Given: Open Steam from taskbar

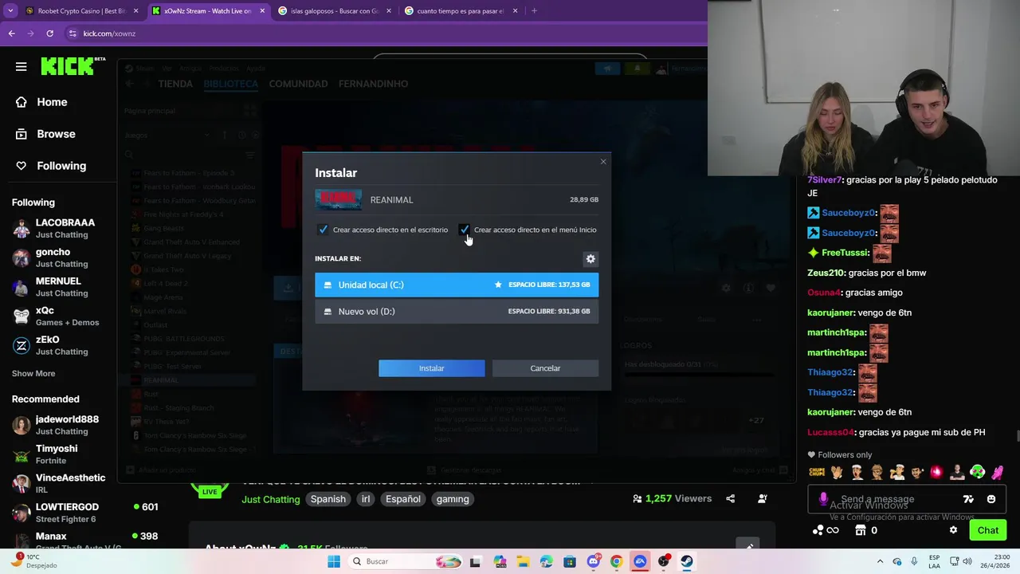Looking at the screenshot, I should pos(686,561).
